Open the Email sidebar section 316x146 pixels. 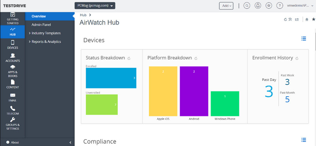click(x=13, y=97)
